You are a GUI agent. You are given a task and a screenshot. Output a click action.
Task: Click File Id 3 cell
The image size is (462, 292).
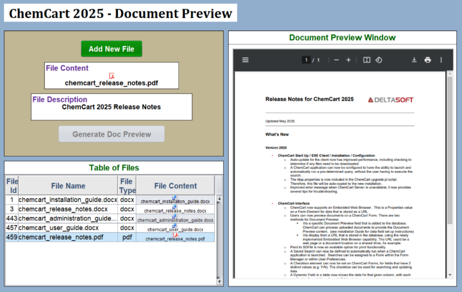click(12, 209)
